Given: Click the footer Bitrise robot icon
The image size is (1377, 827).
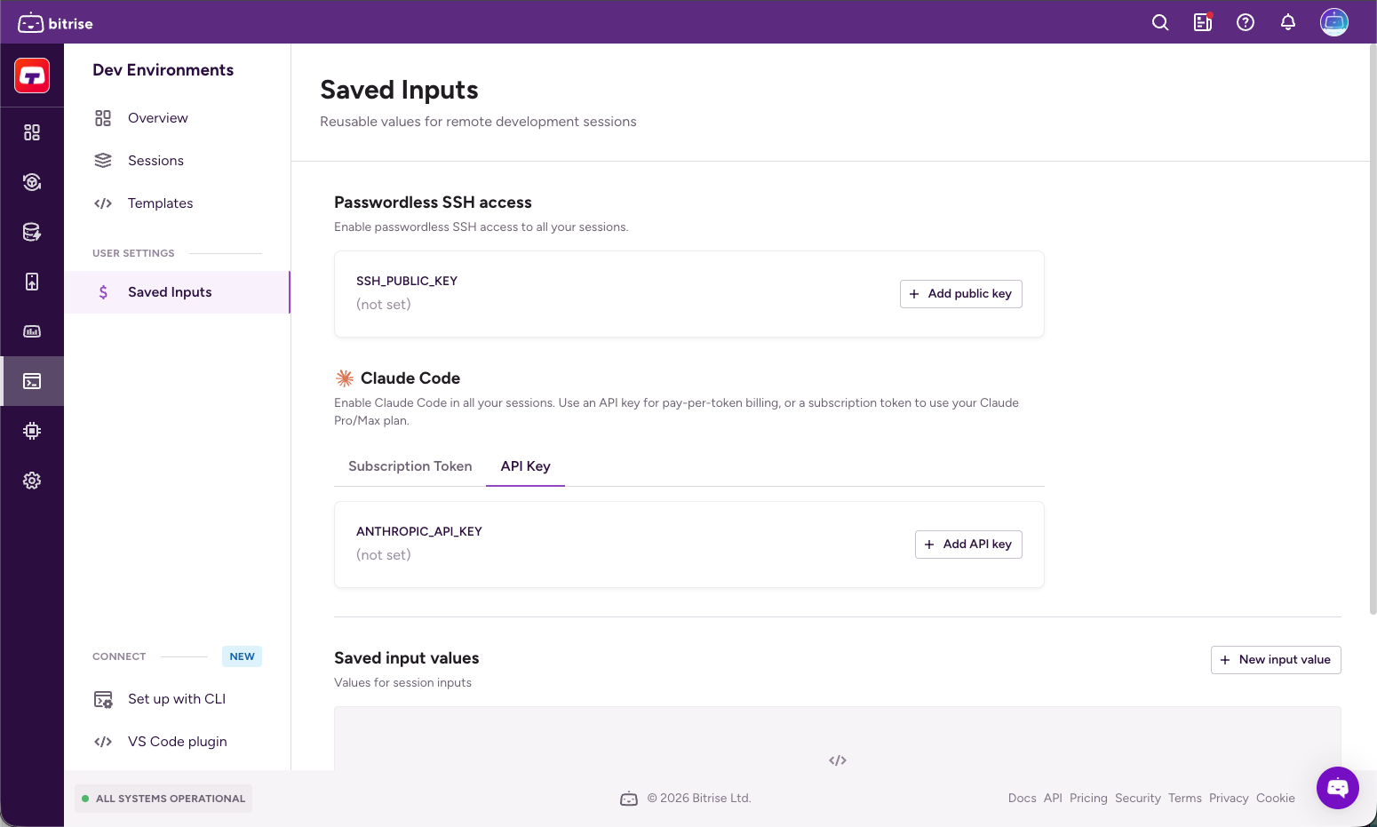Looking at the screenshot, I should (629, 799).
